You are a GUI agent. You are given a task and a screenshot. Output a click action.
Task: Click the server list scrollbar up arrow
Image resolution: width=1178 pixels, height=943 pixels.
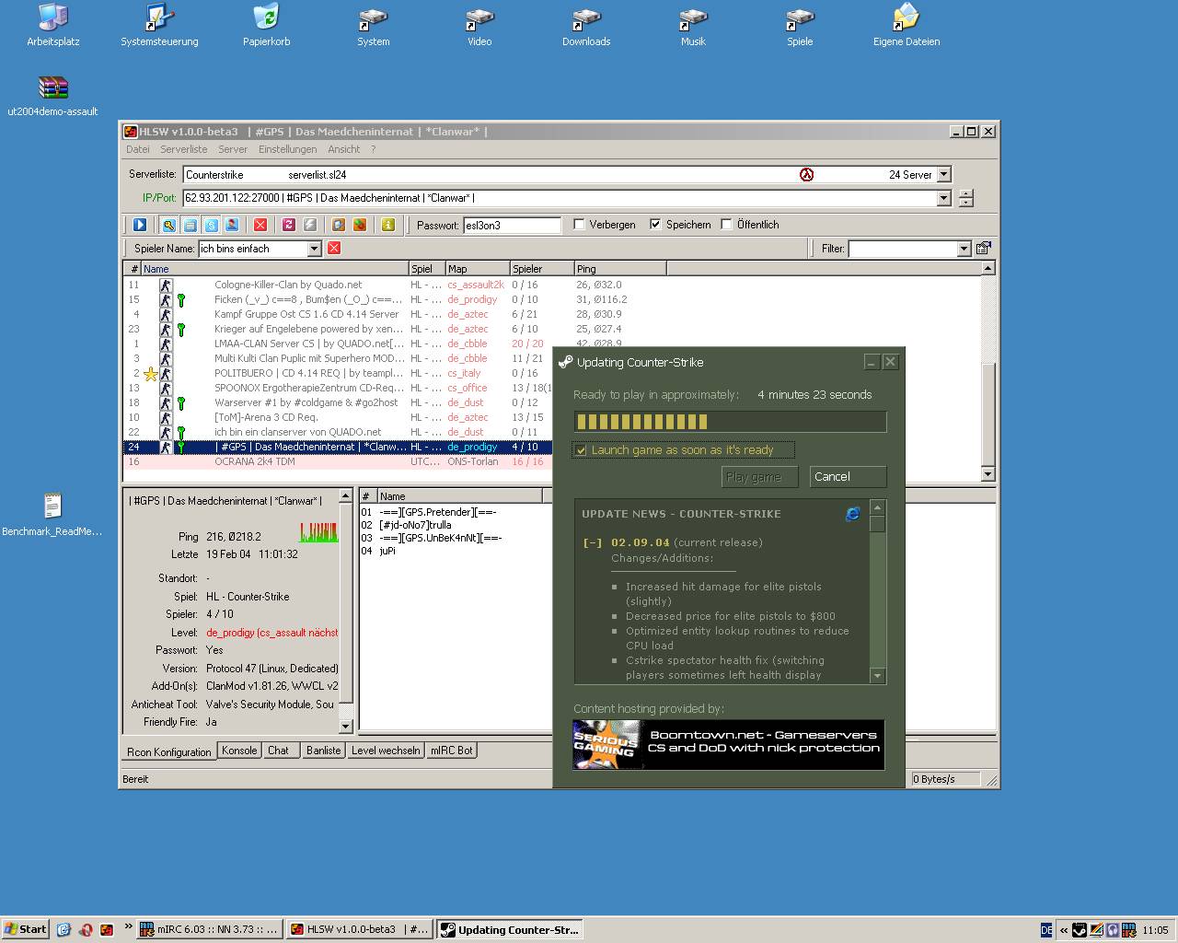(987, 269)
